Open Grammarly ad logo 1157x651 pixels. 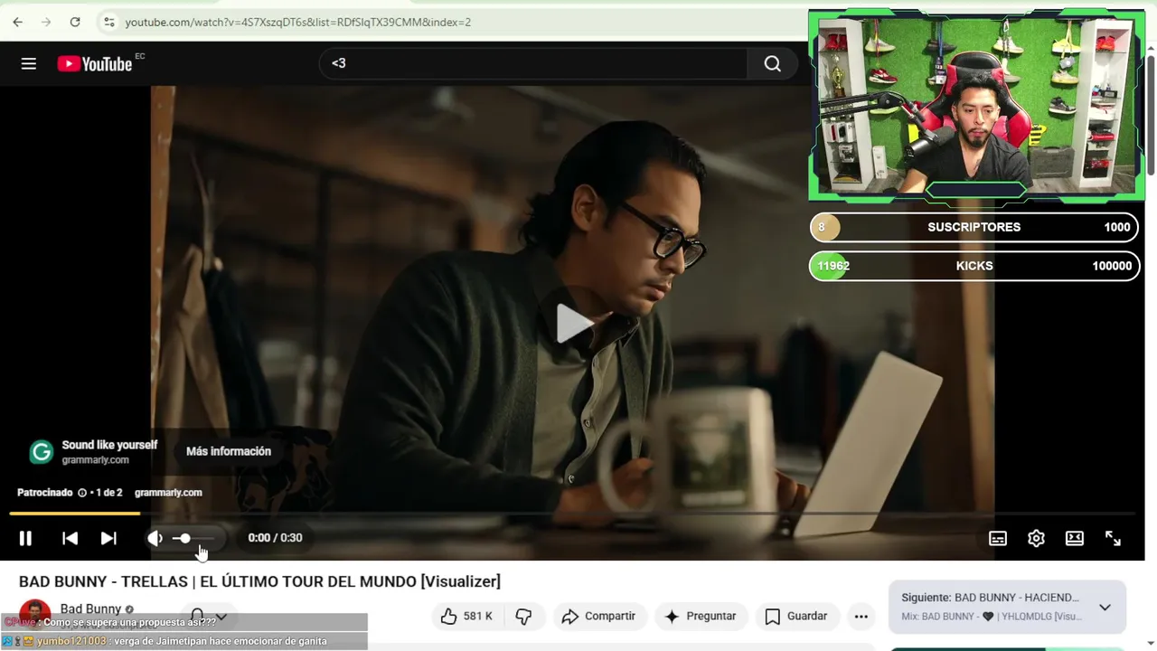[42, 452]
